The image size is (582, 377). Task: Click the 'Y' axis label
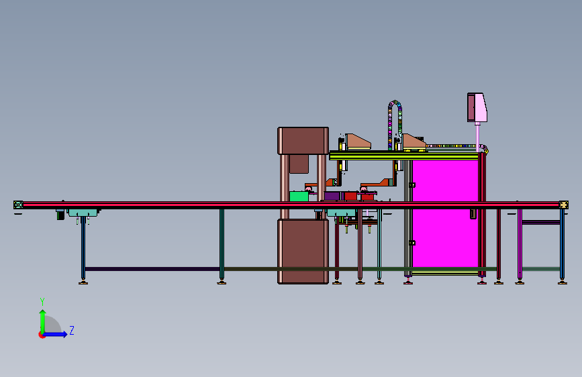42,301
